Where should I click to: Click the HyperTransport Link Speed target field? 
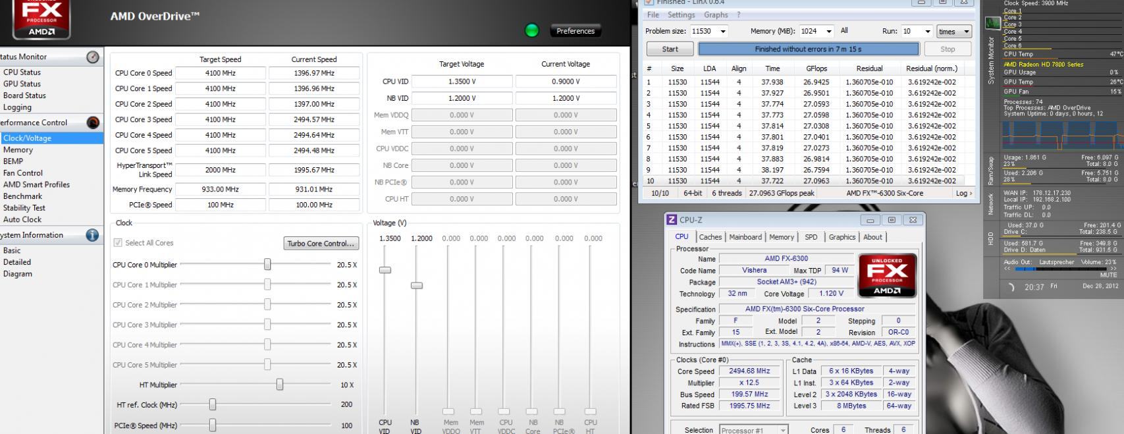point(221,170)
